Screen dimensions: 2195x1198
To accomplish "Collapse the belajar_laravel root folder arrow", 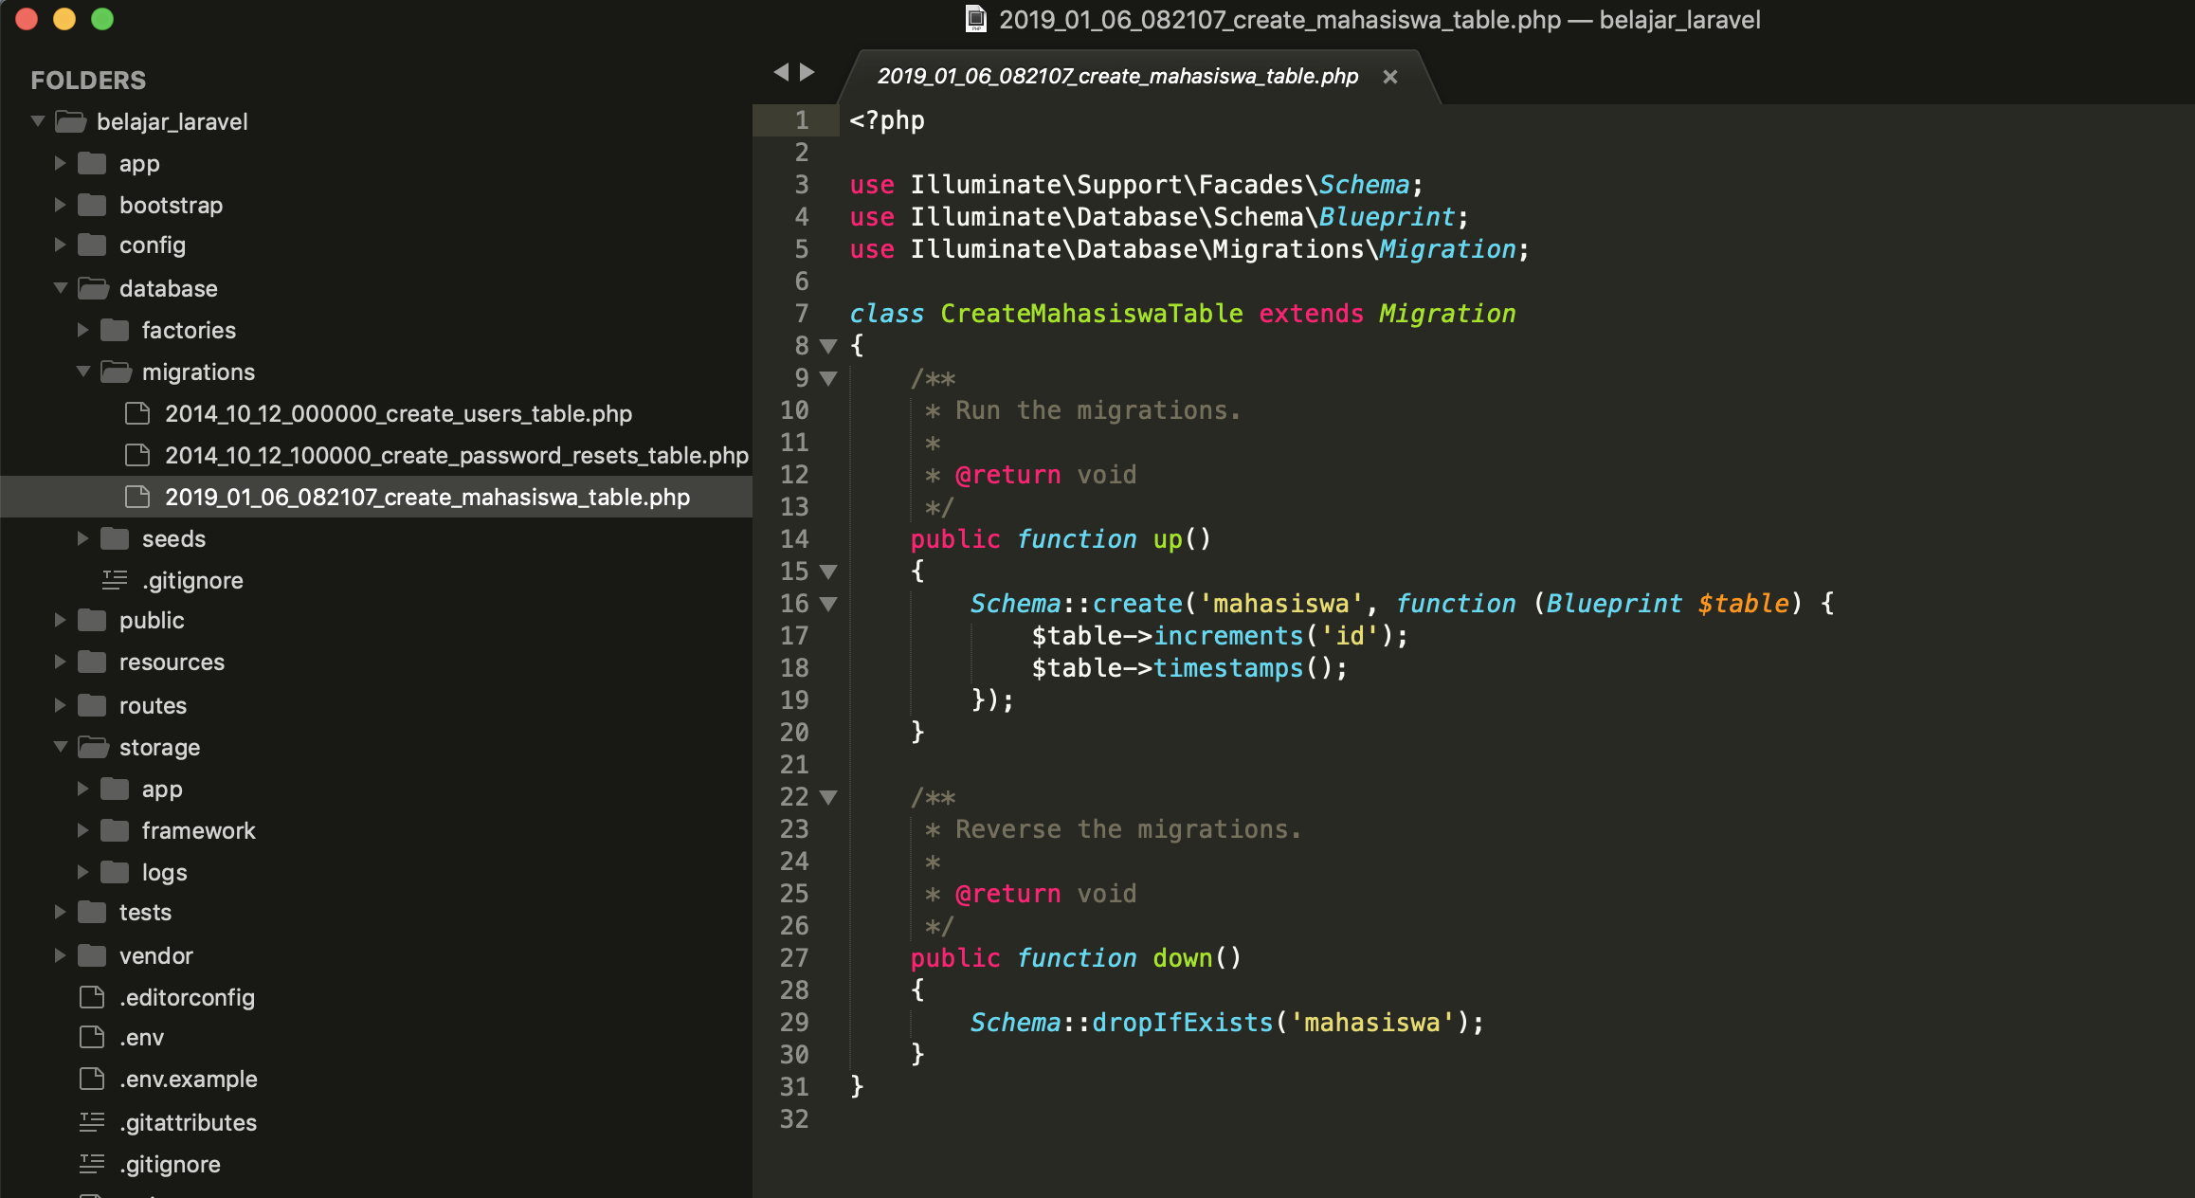I will [38, 121].
